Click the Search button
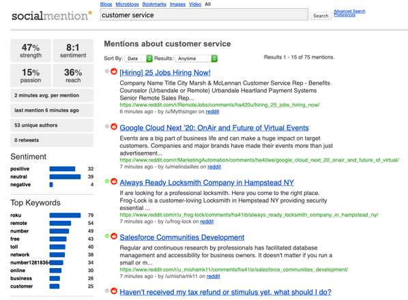The height and width of the screenshot is (300, 408). click(x=321, y=16)
